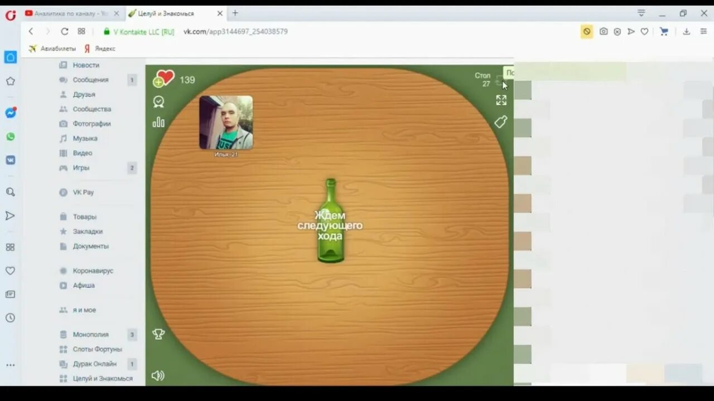This screenshot has width=714, height=401.
Task: Open the Opera main menu logo
Action: point(10,15)
